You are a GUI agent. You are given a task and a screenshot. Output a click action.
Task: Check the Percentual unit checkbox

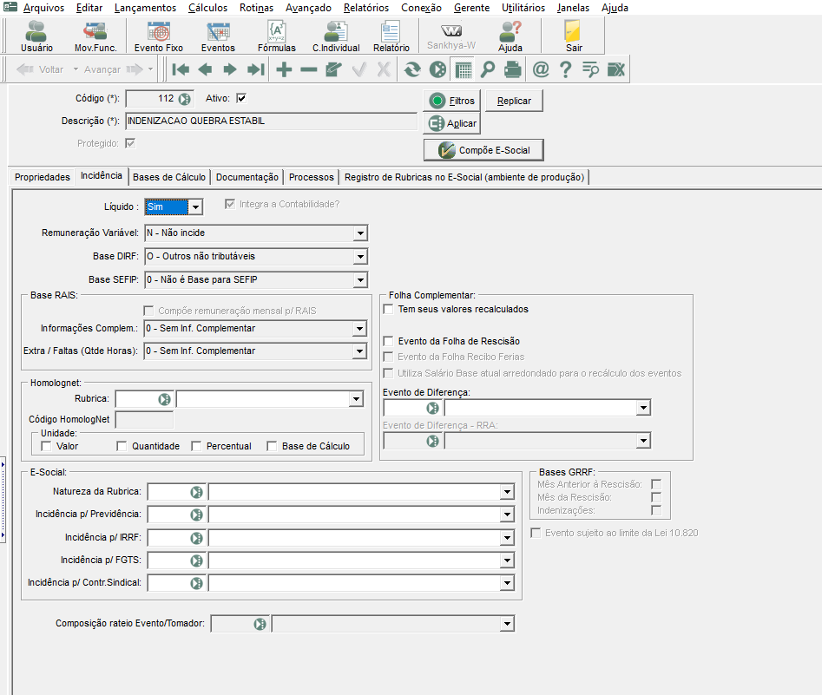pos(196,446)
